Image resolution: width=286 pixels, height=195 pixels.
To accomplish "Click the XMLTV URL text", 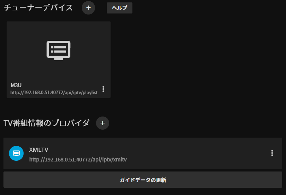I will [78, 159].
